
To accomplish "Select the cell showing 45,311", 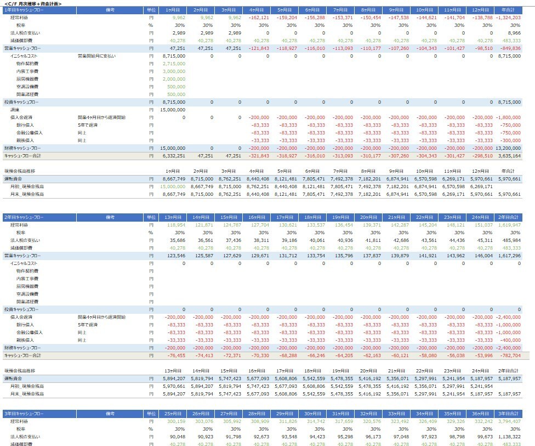I will tap(485, 241).
